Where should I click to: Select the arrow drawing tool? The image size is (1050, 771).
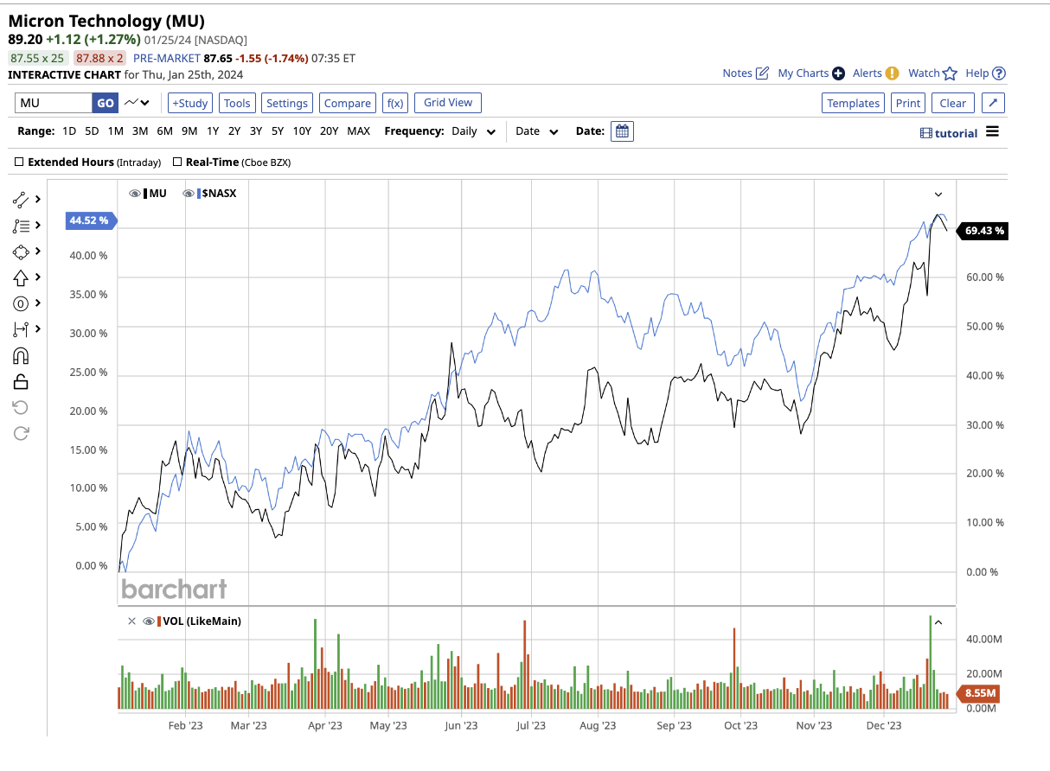[22, 277]
